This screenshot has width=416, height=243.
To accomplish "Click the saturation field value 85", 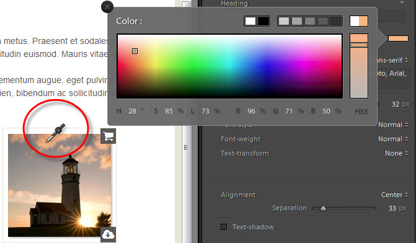I will [x=169, y=111].
